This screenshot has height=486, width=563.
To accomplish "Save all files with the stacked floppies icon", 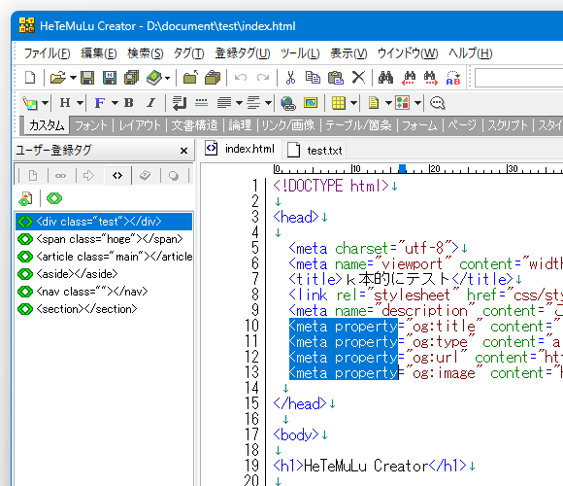I will (x=131, y=78).
